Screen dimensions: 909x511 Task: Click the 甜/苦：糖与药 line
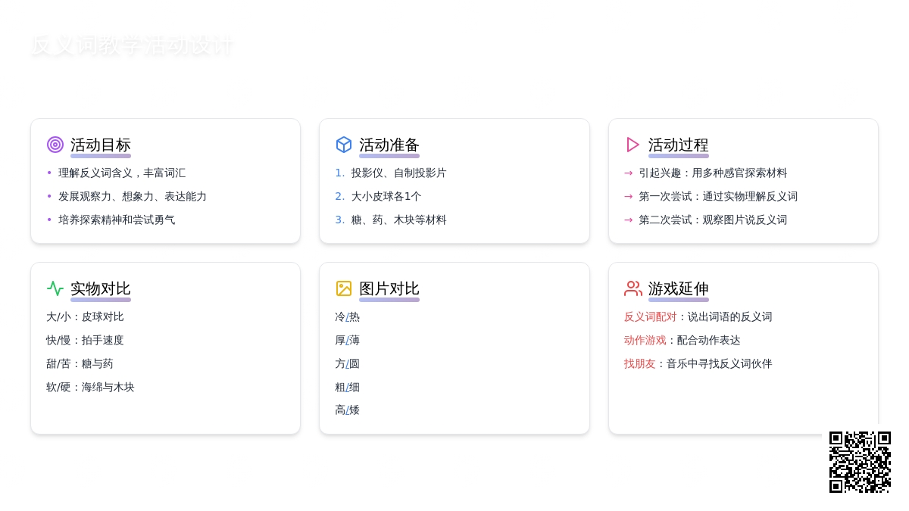click(x=80, y=364)
